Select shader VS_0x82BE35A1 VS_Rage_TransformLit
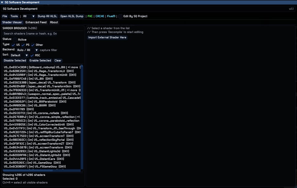This screenshot has height=188, width=297. tap(42, 71)
